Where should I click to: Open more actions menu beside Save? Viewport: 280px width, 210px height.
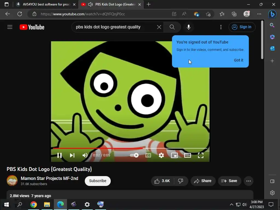point(249,181)
